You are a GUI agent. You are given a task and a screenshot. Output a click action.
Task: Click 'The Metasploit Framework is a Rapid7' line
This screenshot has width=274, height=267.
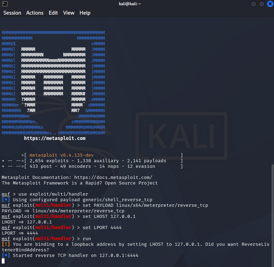pos(80,183)
